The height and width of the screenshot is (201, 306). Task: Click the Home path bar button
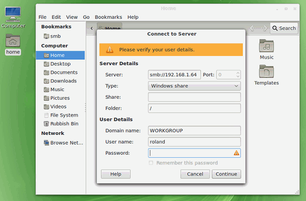110,26
